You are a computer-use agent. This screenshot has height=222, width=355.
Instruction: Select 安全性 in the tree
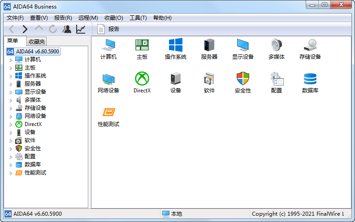(33, 148)
